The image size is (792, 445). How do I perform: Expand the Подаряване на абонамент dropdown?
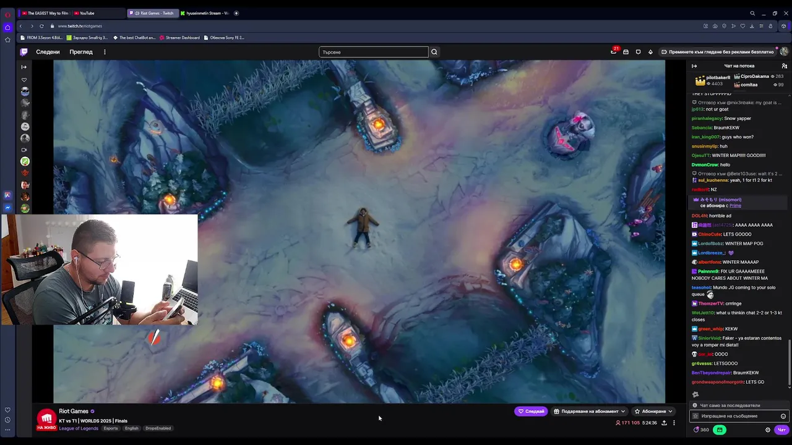[590, 411]
